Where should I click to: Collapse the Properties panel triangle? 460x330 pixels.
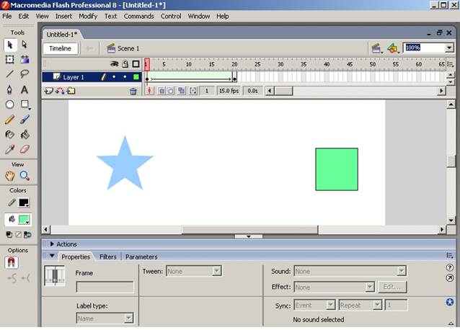point(52,256)
